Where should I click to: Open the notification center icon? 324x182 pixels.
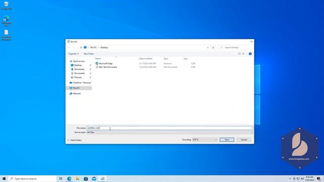[x=318, y=178]
